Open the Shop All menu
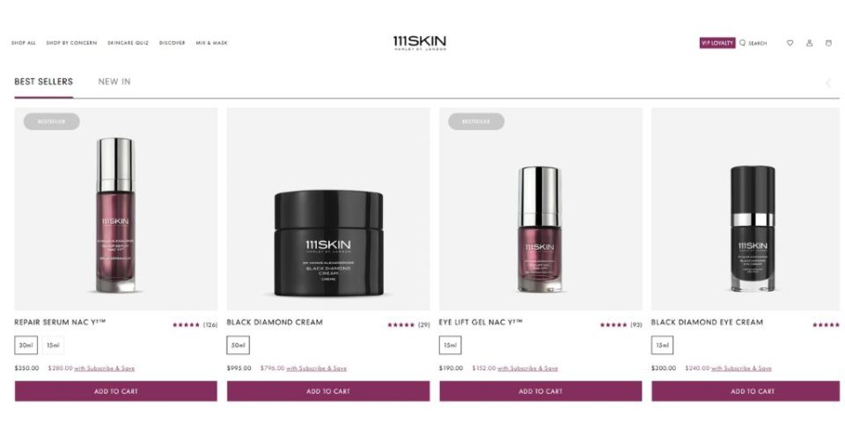This screenshot has height=422, width=845. pos(24,43)
